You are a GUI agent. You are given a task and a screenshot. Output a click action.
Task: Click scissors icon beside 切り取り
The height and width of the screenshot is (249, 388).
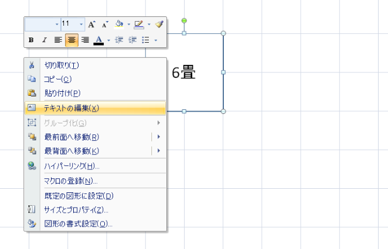click(x=32, y=65)
